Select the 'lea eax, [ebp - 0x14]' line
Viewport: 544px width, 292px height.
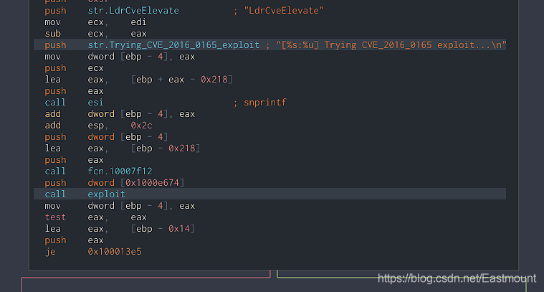[x=120, y=229]
